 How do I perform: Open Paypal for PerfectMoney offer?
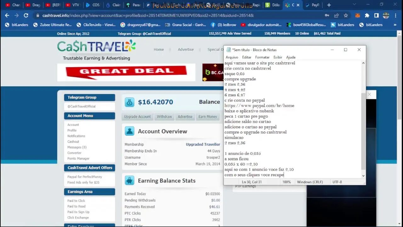coord(85,177)
